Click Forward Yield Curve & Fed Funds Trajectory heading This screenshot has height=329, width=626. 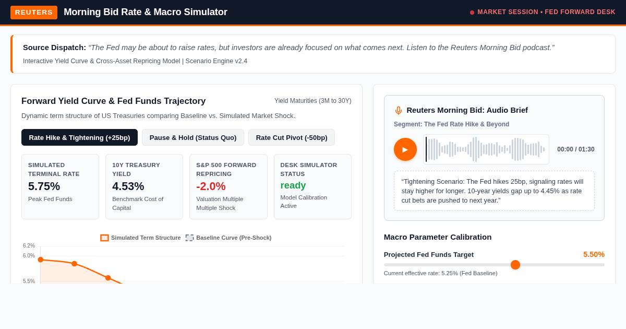tap(114, 101)
